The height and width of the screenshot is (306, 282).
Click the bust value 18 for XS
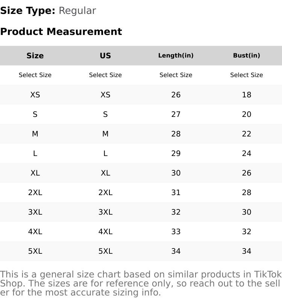coord(246,95)
